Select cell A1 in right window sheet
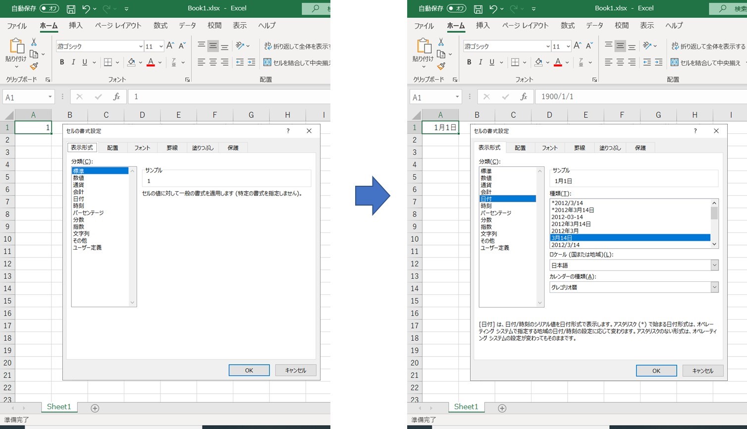The height and width of the screenshot is (429, 747). click(x=440, y=127)
